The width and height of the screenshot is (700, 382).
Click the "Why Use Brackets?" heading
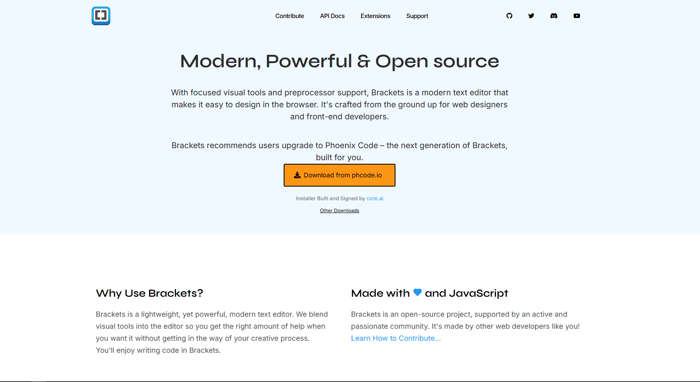(149, 293)
